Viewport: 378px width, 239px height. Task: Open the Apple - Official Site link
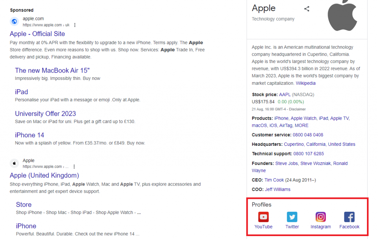point(37,34)
